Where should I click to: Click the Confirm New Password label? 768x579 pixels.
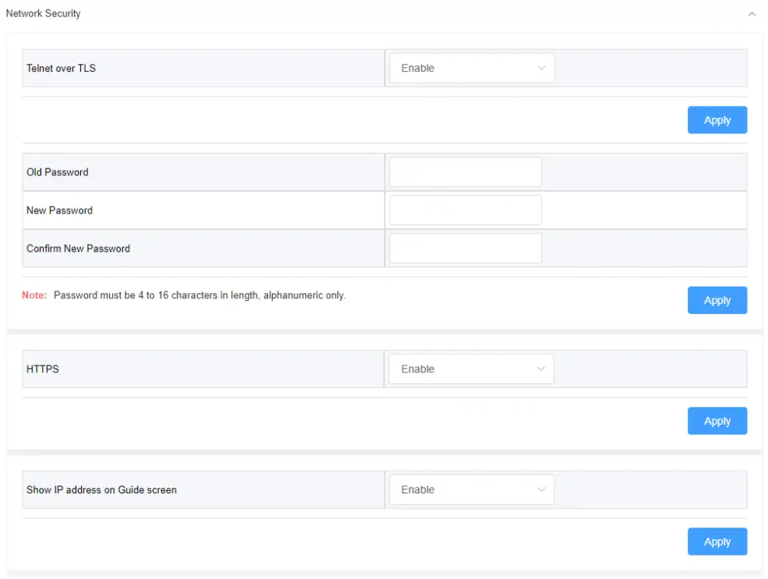[78, 249]
